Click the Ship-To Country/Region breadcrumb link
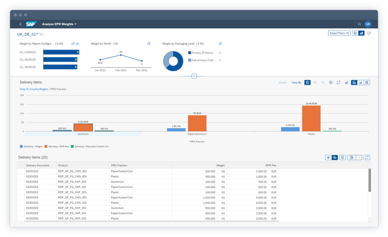 pos(34,89)
